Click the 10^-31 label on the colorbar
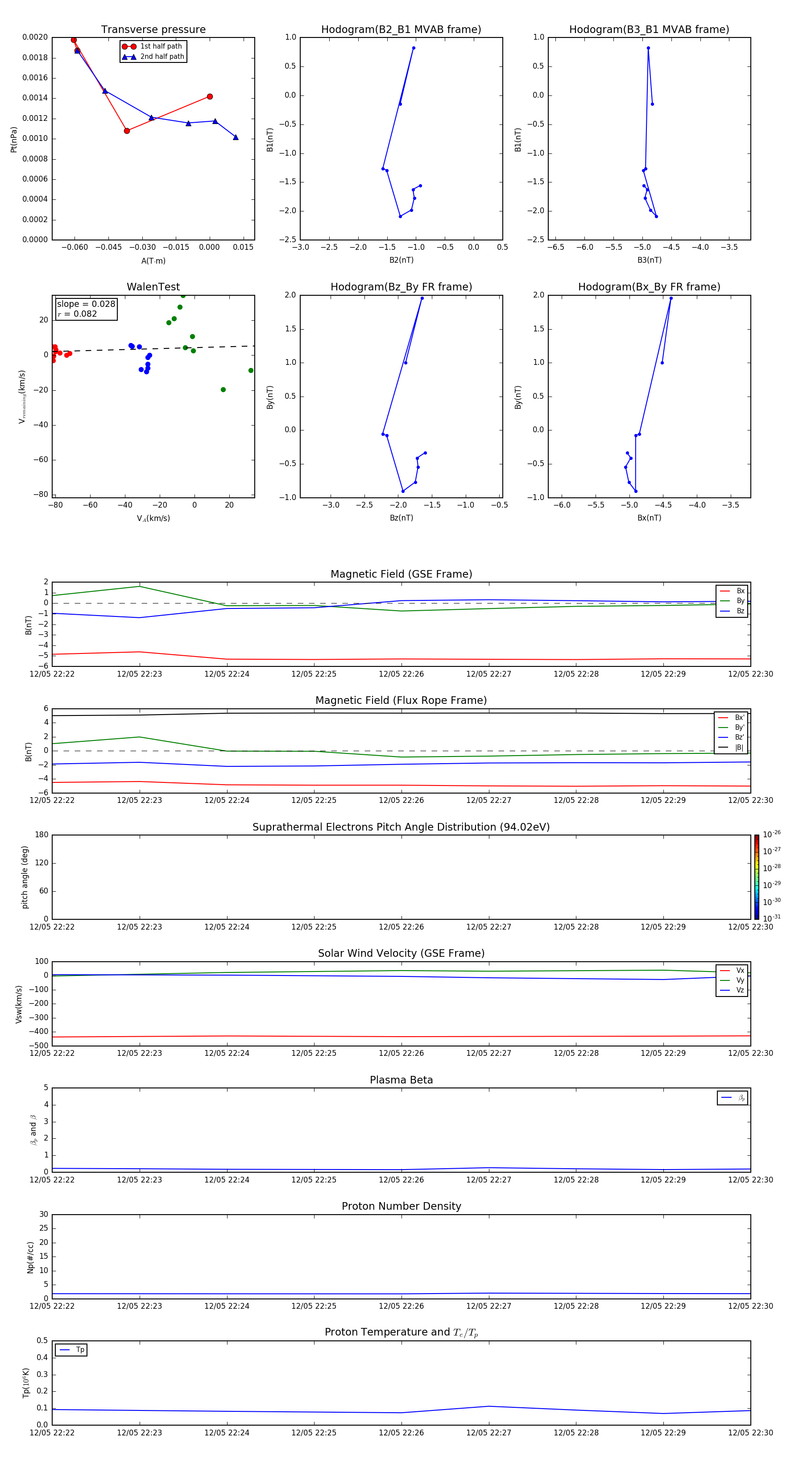The height and width of the screenshot is (1472, 803). pos(772,918)
